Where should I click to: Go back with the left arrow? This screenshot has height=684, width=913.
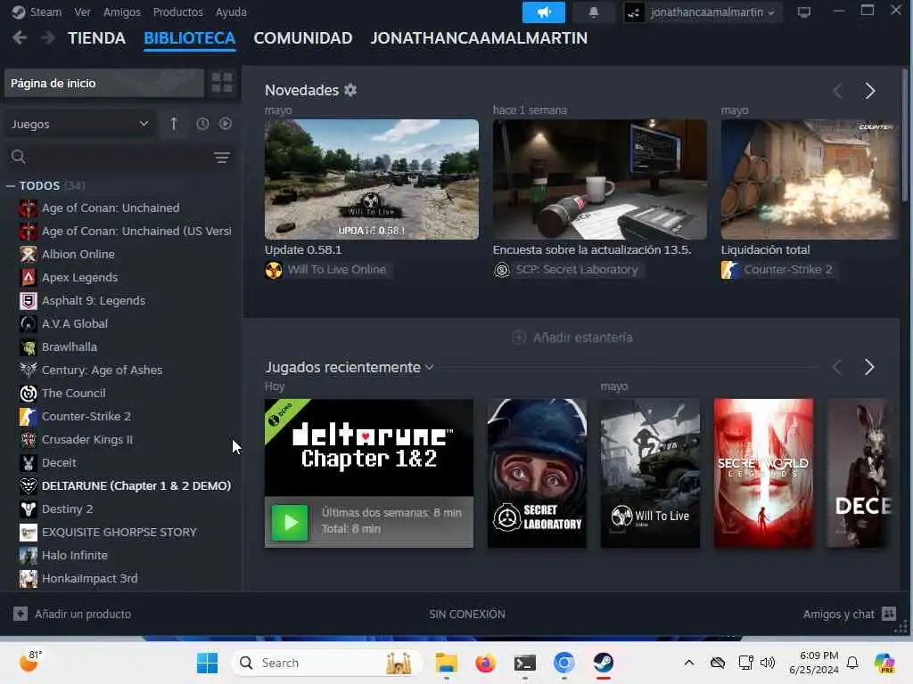(20, 37)
